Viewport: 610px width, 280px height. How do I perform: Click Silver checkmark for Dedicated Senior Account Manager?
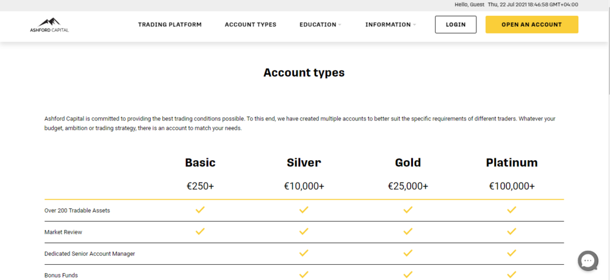(304, 253)
